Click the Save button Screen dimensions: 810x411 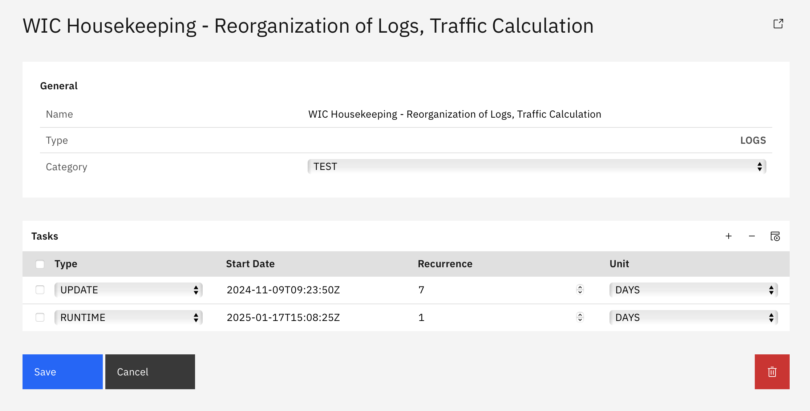tap(62, 372)
